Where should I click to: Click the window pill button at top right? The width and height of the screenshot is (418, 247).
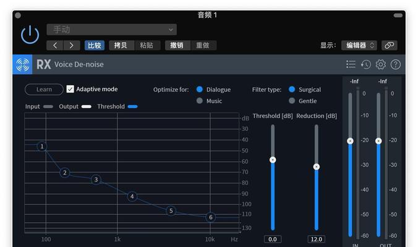(398, 15)
